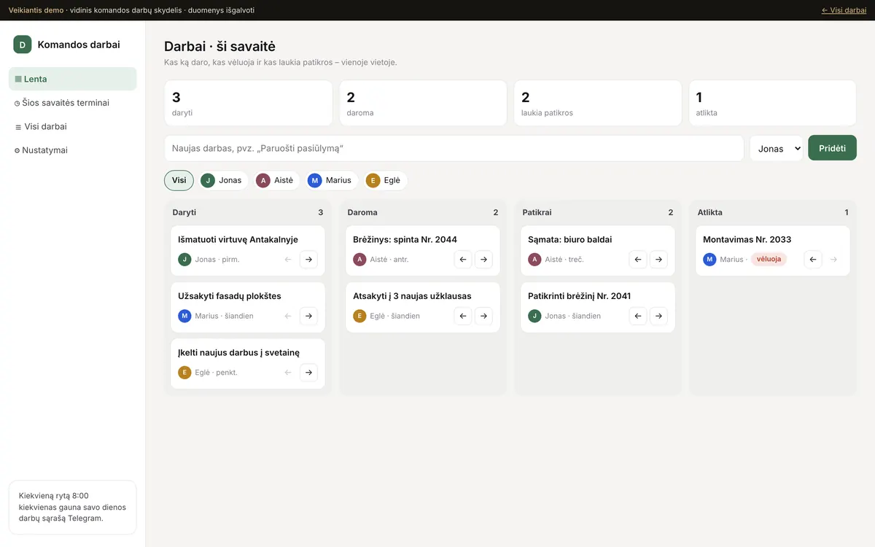Follow the '← Visi darbai' link
This screenshot has height=547, width=875.
844,10
